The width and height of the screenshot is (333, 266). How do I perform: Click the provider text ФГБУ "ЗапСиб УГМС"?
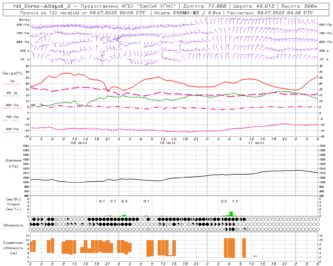click(149, 6)
